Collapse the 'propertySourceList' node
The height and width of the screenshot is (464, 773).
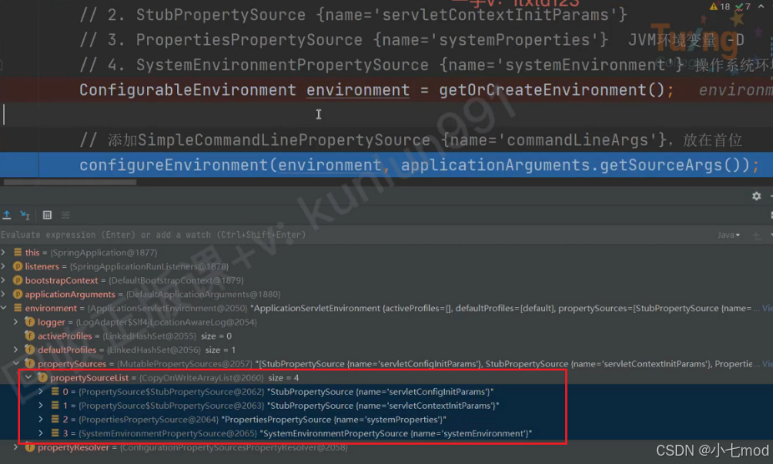pyautogui.click(x=28, y=378)
